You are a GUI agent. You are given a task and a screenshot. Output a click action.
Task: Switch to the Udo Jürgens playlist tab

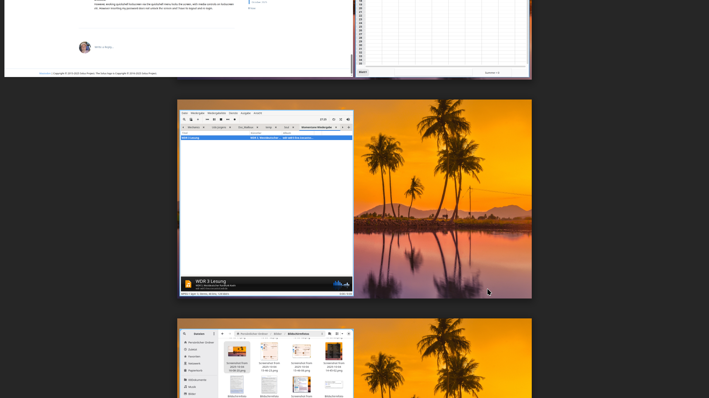pos(219,128)
